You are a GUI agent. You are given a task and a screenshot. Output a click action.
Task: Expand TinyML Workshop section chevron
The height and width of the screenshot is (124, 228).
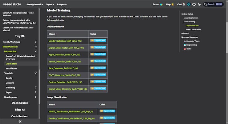35,42
